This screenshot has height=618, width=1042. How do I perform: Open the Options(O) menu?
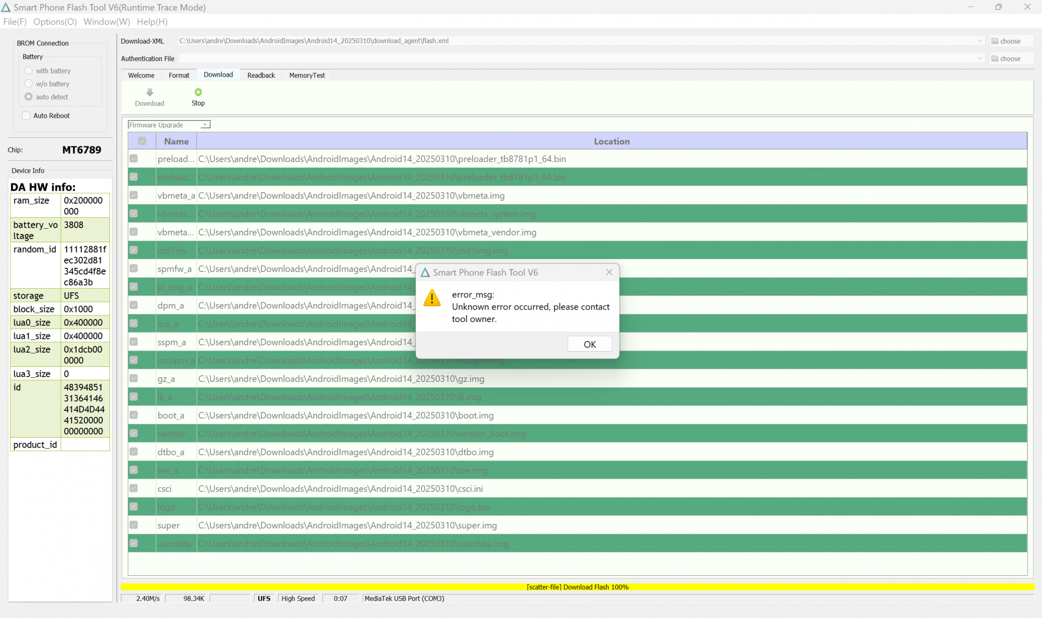coord(54,21)
